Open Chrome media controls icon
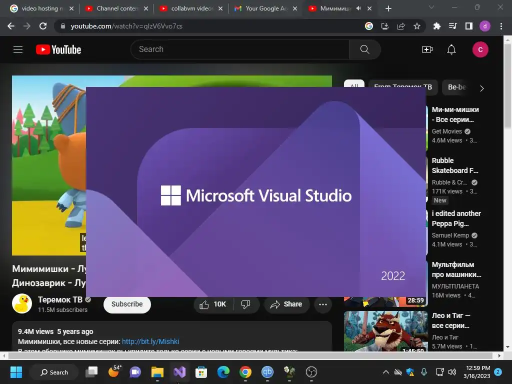The width and height of the screenshot is (512, 384). (x=453, y=26)
